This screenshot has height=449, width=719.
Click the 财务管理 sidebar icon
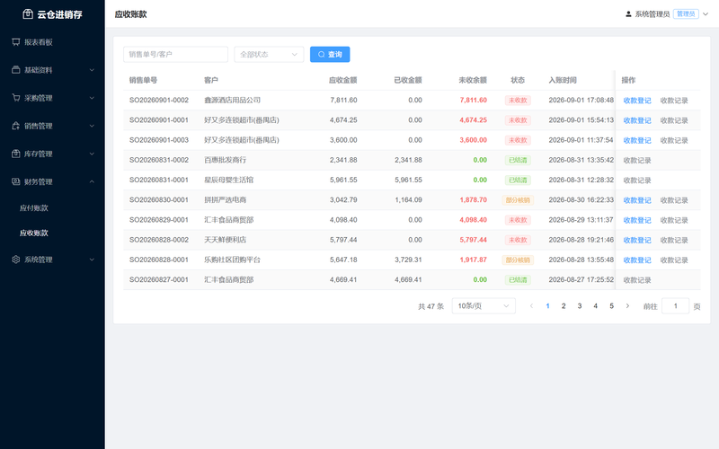click(x=16, y=182)
